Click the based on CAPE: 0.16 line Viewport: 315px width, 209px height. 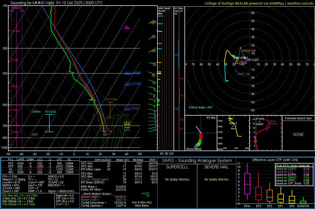[x=293, y=169]
